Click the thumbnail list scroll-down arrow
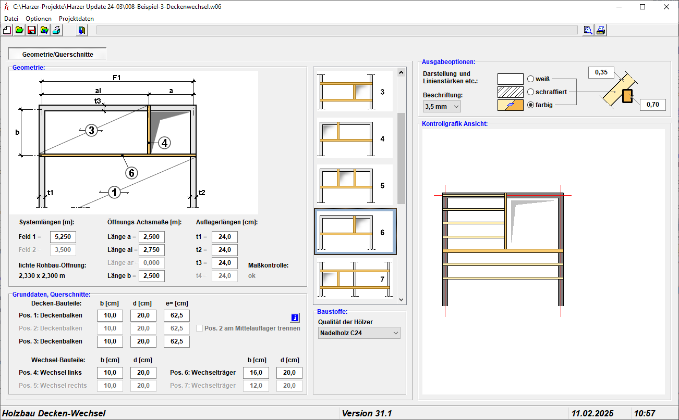Image resolution: width=679 pixels, height=420 pixels. pyautogui.click(x=401, y=299)
